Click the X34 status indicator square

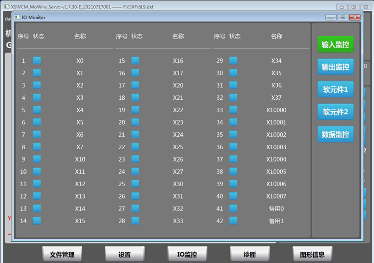click(233, 60)
